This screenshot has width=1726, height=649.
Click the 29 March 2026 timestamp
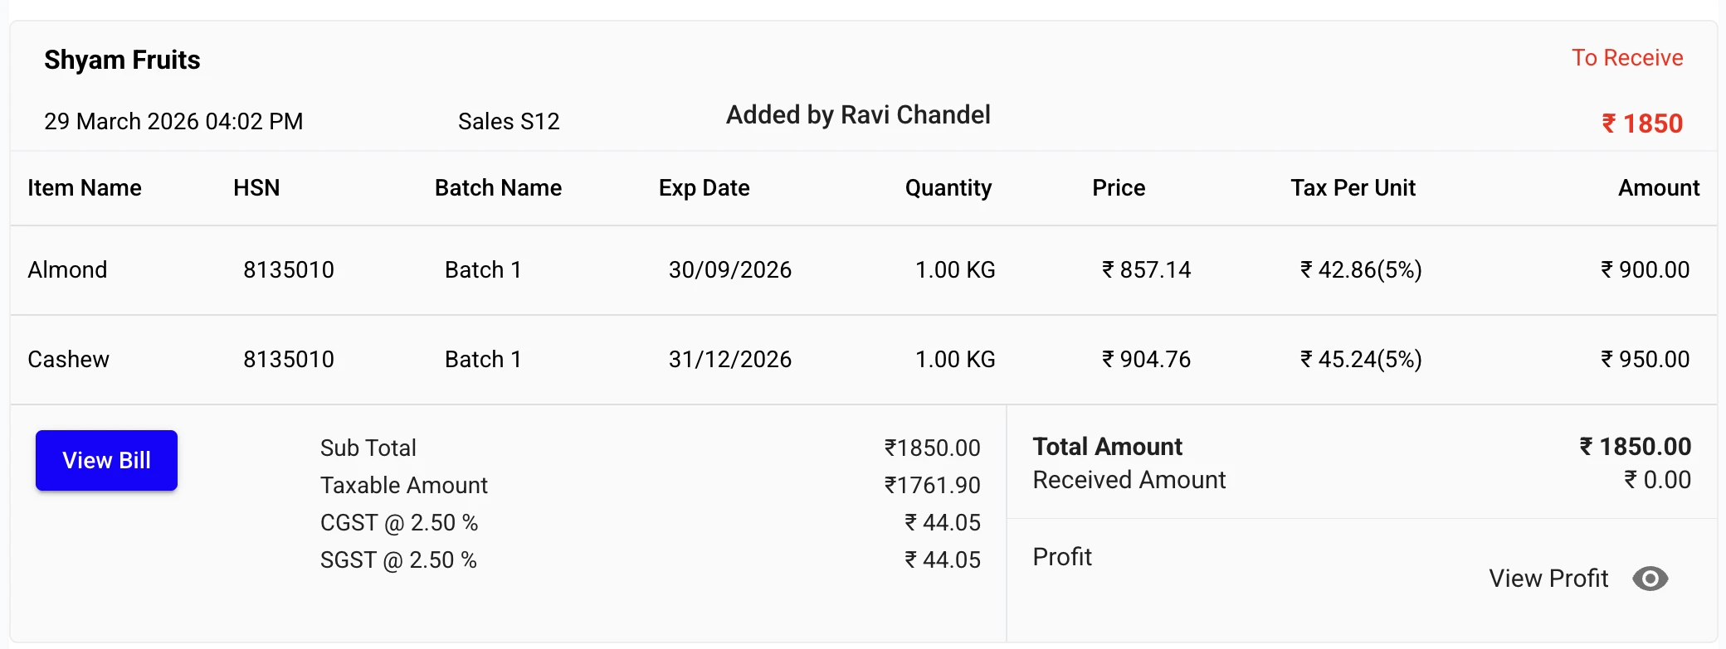[173, 121]
